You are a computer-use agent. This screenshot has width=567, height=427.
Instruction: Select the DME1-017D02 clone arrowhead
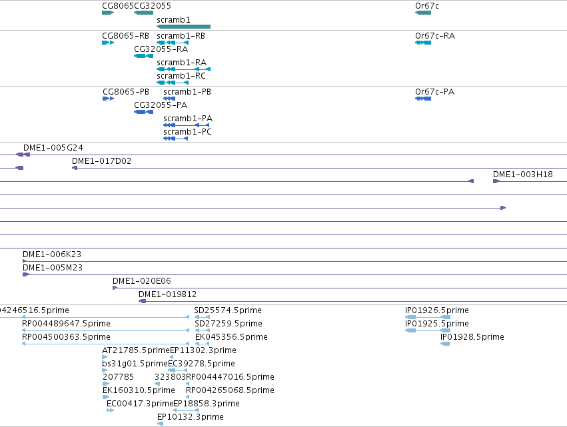pos(75,168)
